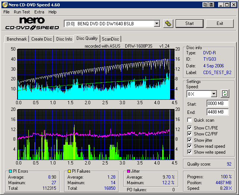239x195 pixels.
Task: Click the yellow PI Failures legend square
Action: click(x=70, y=172)
